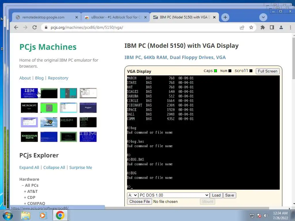This screenshot has width=295, height=221.
Task: Open the white window thumbnail in first row
Action: tap(88, 93)
